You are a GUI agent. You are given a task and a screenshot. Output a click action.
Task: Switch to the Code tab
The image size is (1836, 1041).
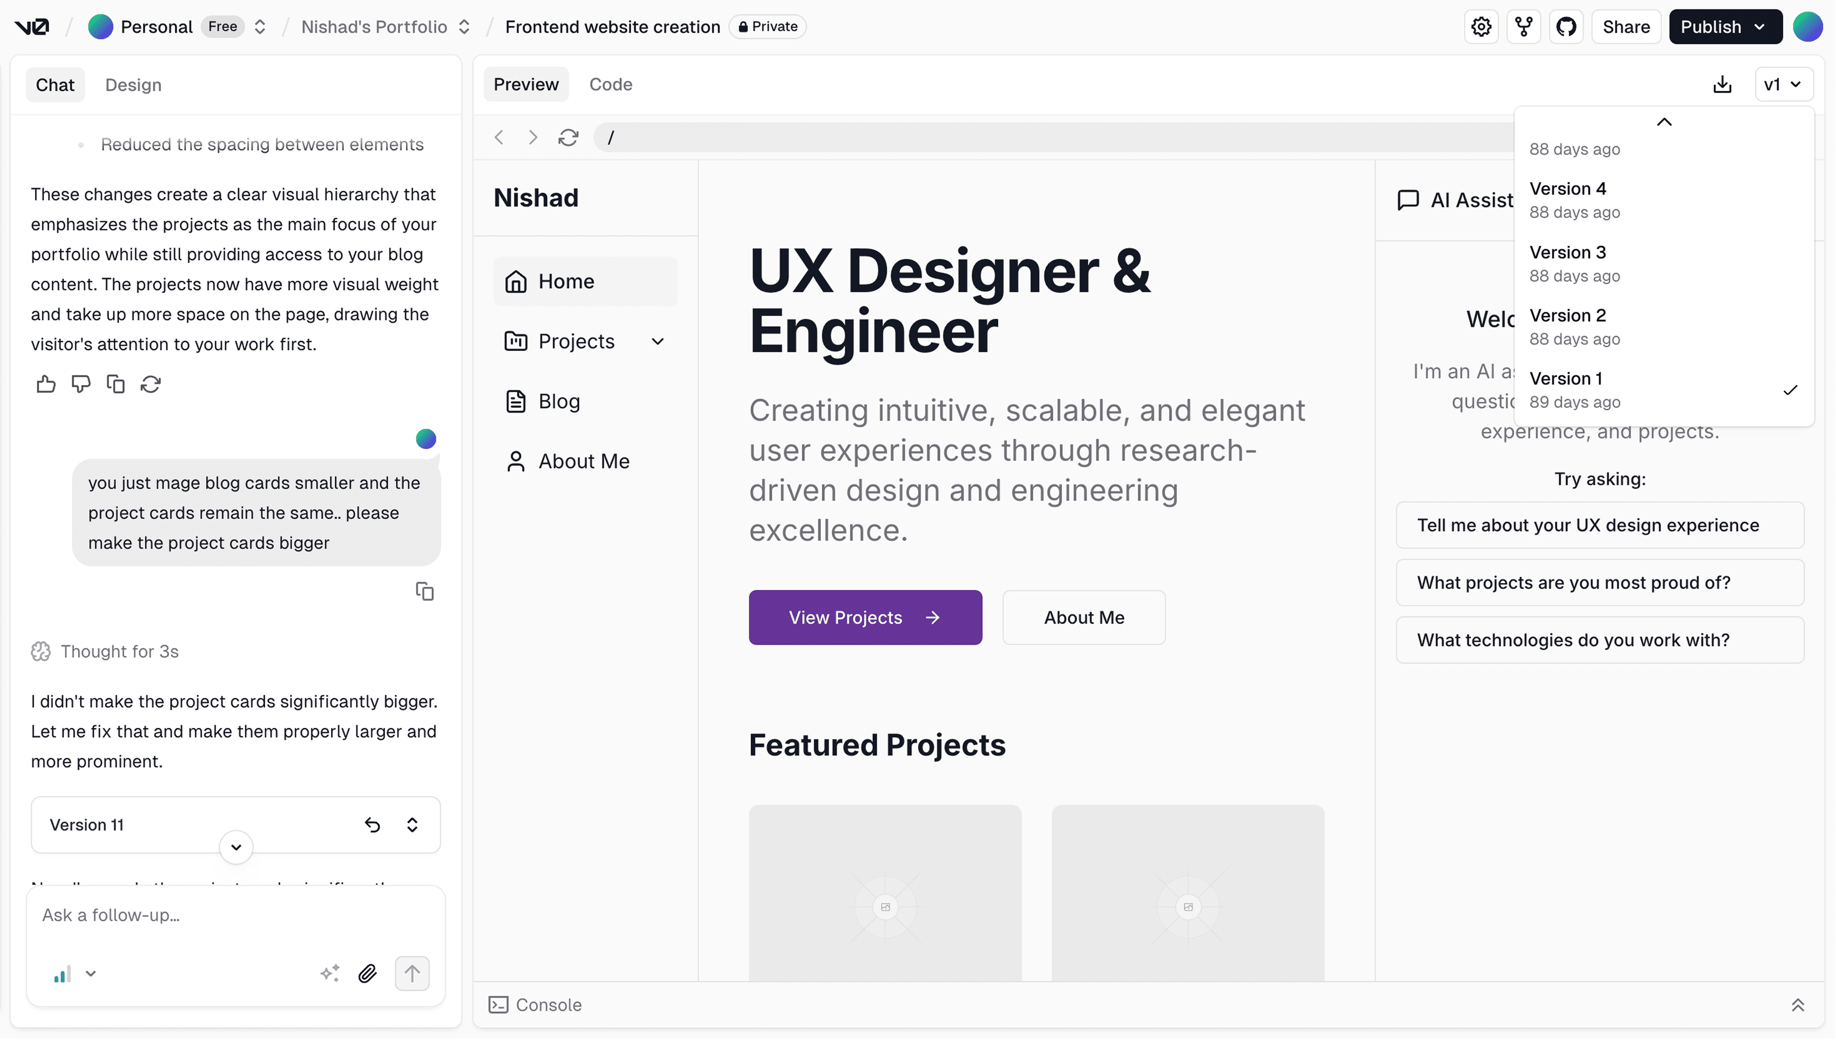coord(611,84)
